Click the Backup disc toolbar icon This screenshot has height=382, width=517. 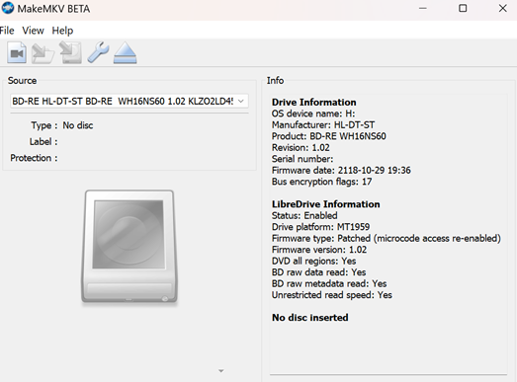pyautogui.click(x=70, y=52)
